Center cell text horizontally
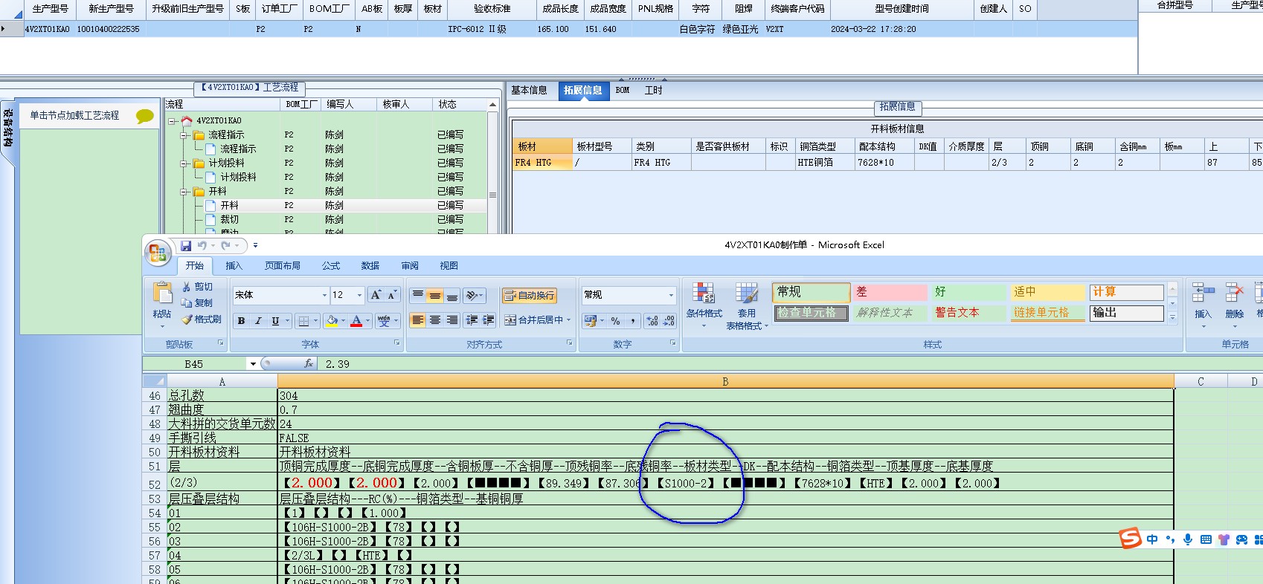Viewport: 1263px width, 584px height. [x=434, y=320]
